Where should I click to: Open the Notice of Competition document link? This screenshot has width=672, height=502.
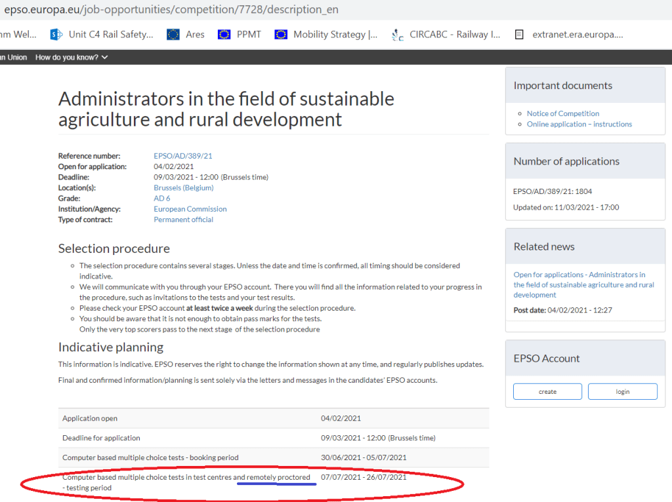[562, 113]
